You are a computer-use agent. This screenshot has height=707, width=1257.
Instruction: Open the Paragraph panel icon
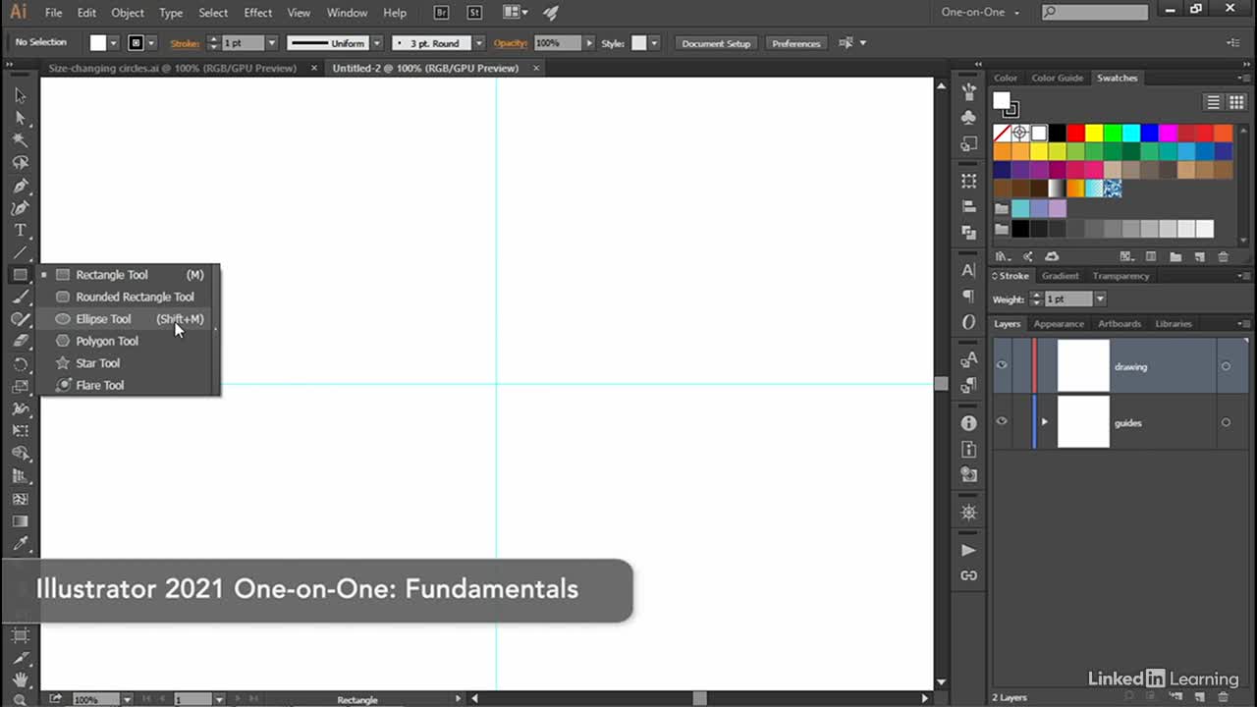click(x=969, y=296)
